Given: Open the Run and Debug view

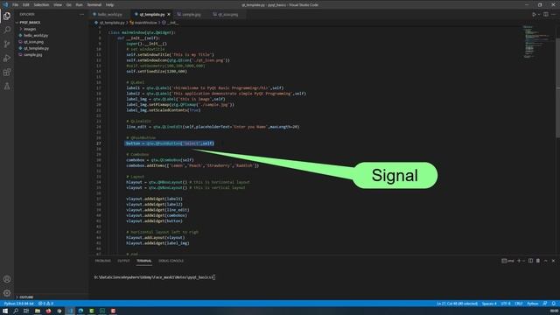Looking at the screenshot, I should click(x=7, y=59).
